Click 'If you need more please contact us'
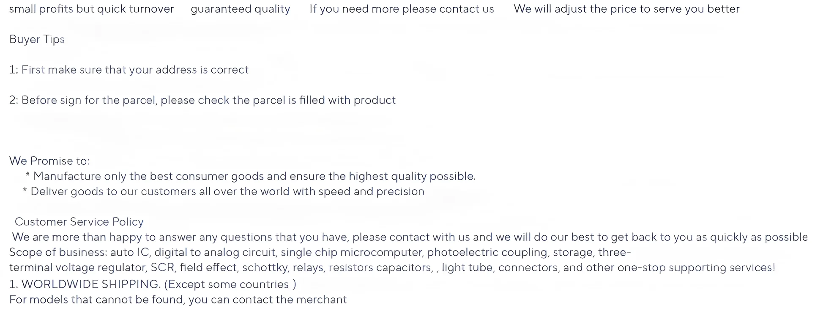The width and height of the screenshot is (815, 311). click(401, 9)
